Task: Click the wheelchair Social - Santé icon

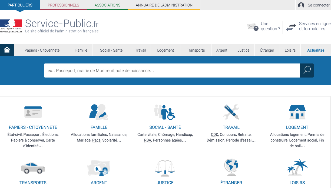Action: point(165,112)
